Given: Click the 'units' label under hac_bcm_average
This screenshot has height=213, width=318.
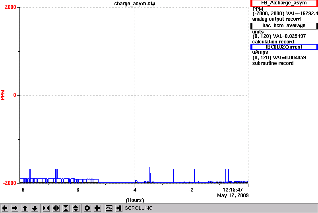Looking at the screenshot, I should pos(258,32).
